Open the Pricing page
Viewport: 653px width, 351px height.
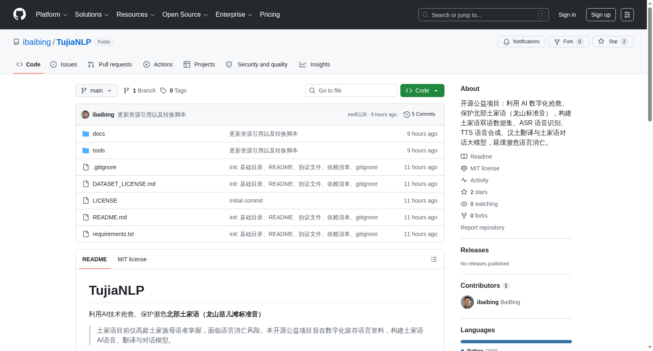(270, 15)
